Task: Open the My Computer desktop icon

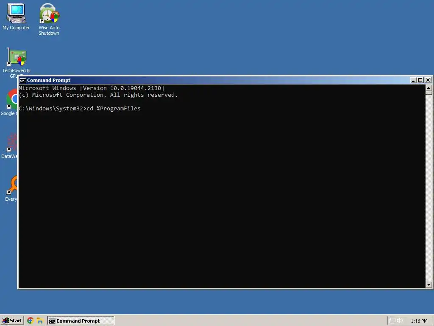Action: click(x=16, y=16)
